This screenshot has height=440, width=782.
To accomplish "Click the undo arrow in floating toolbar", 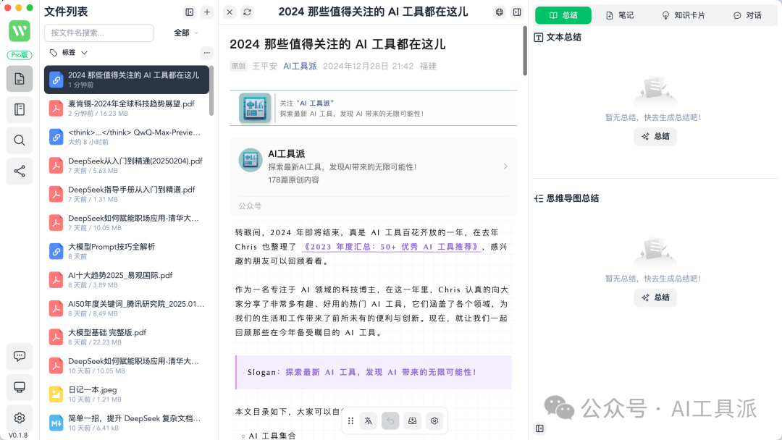I will (390, 421).
